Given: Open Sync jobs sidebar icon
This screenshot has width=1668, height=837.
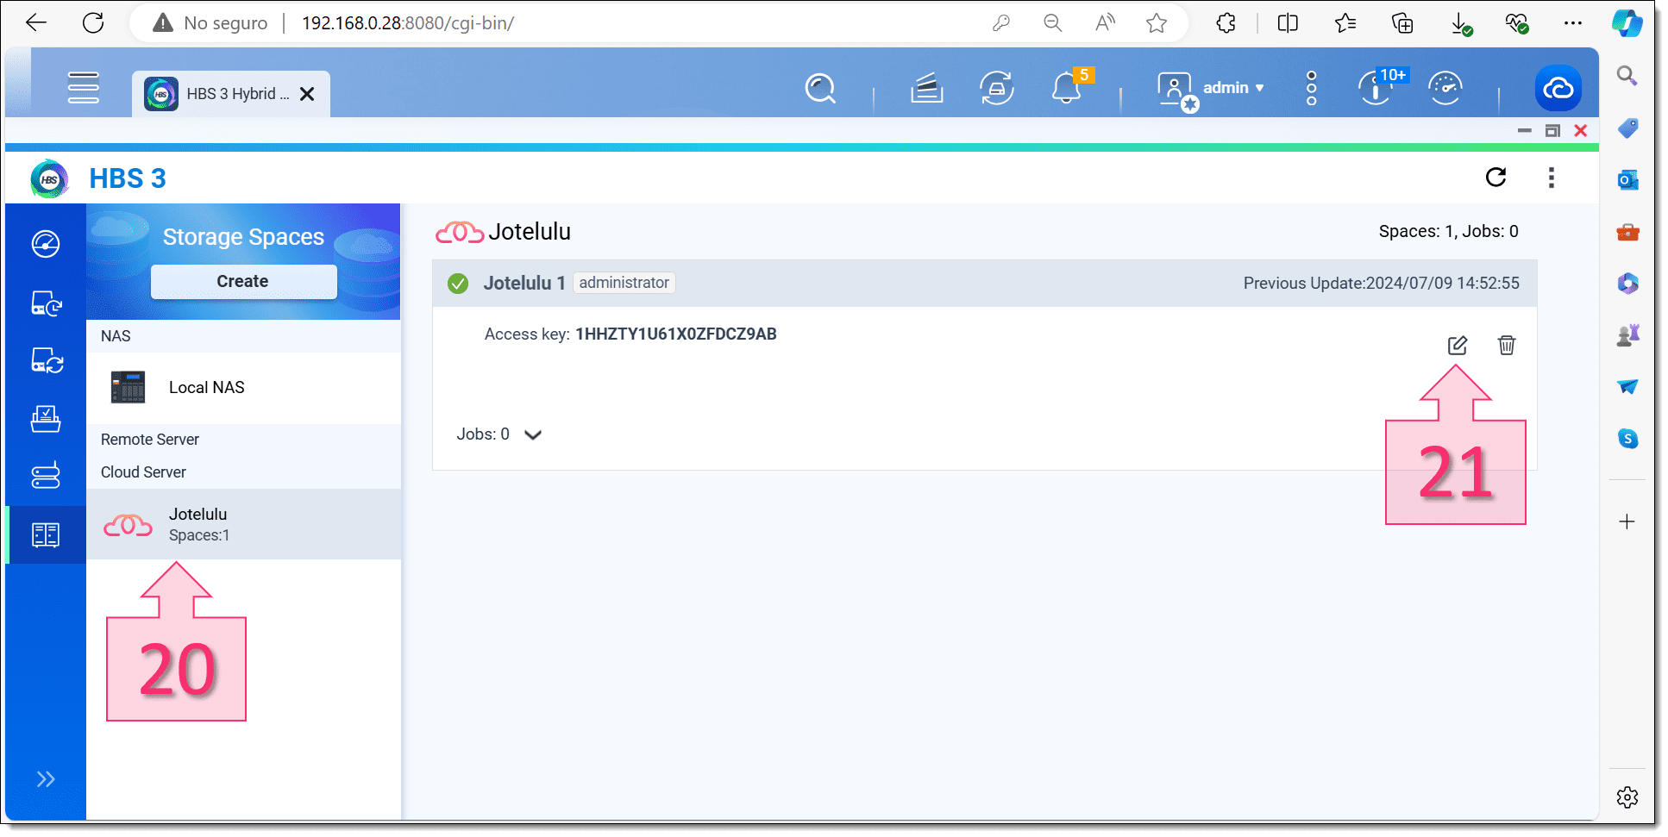Looking at the screenshot, I should [x=46, y=360].
